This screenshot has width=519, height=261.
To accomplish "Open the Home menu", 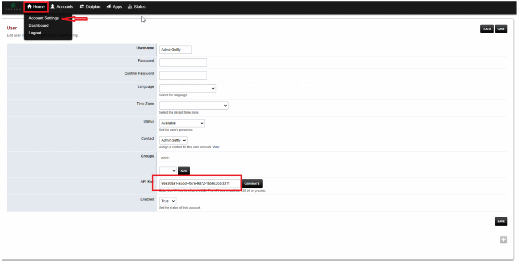I will (x=36, y=7).
